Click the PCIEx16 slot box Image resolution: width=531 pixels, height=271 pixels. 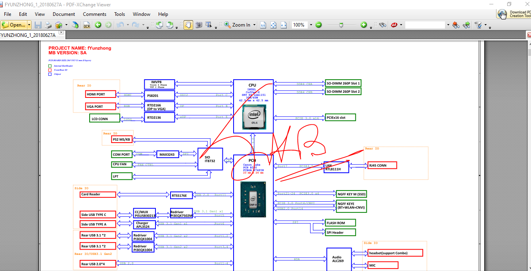[340, 117]
